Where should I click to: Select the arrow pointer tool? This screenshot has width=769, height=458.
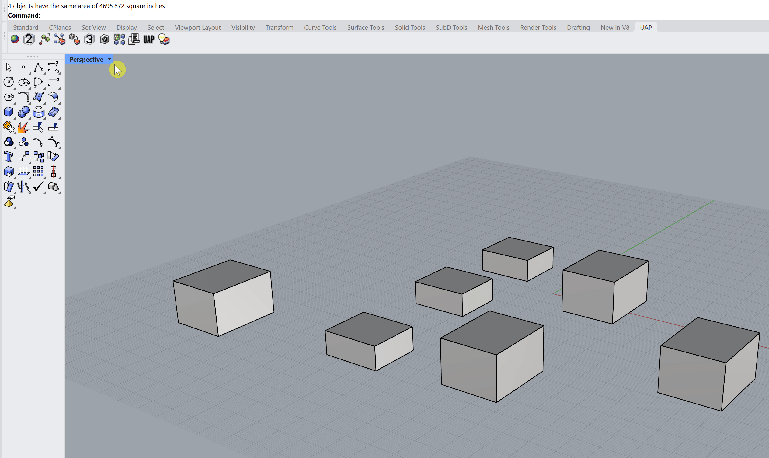click(9, 67)
